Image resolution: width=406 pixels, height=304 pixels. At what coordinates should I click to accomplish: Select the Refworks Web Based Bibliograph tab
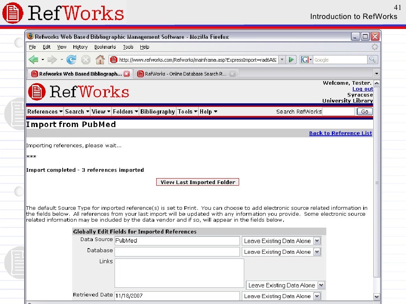[x=80, y=74]
